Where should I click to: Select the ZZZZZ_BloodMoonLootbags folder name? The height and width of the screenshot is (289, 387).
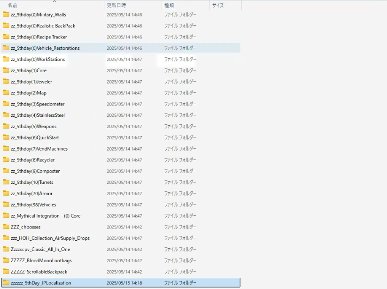tap(41, 260)
